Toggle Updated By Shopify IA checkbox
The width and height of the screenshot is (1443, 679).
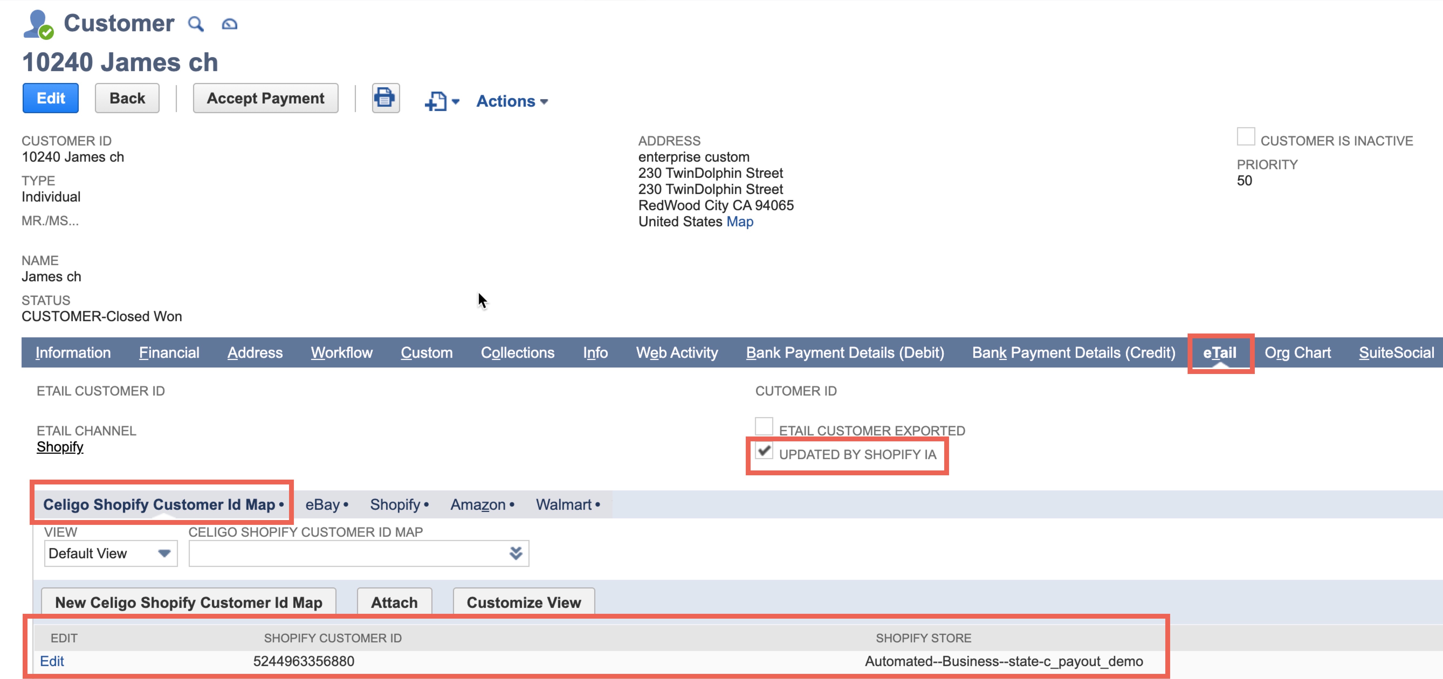pos(764,450)
